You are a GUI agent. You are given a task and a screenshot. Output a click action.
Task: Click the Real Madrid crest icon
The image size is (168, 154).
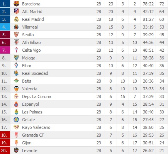click(16, 19)
